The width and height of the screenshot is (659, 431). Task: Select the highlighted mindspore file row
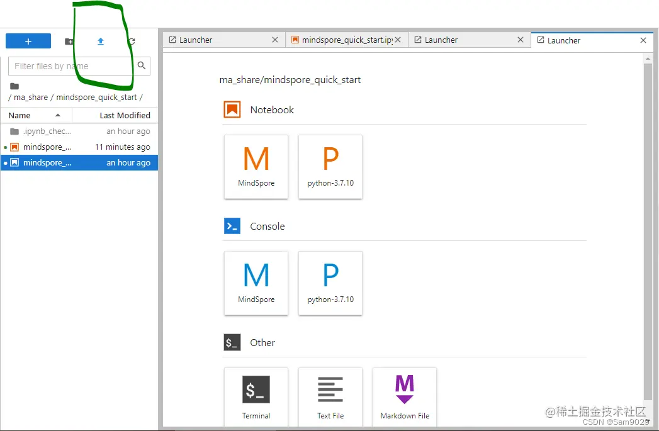pyautogui.click(x=79, y=162)
